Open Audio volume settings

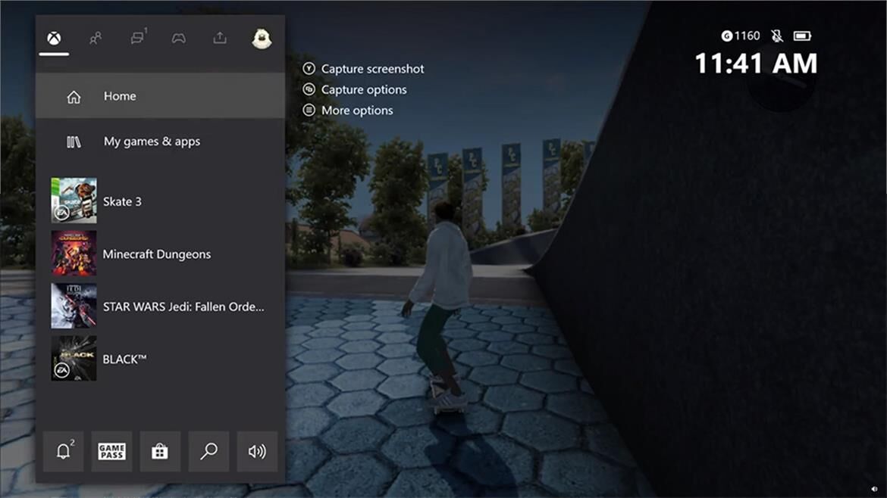[257, 451]
